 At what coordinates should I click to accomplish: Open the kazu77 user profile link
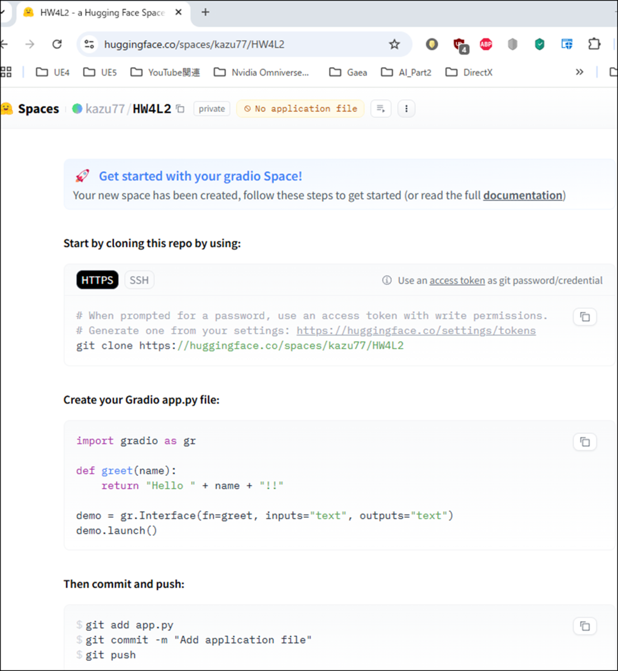105,108
